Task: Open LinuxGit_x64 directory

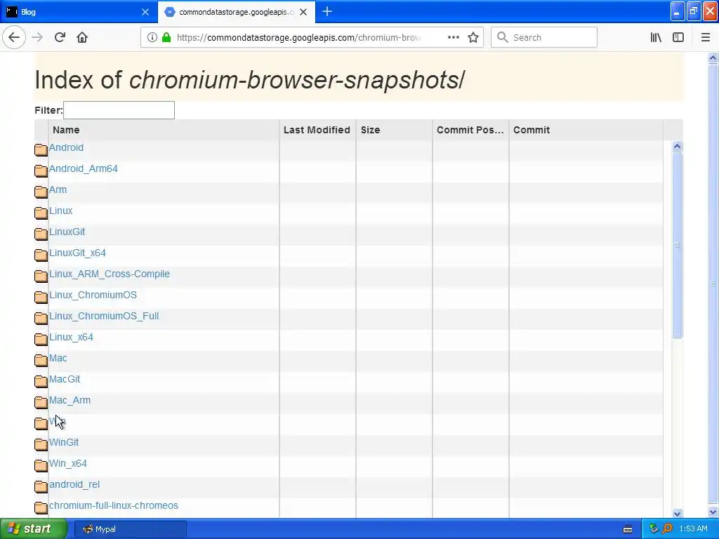Action: click(x=77, y=253)
